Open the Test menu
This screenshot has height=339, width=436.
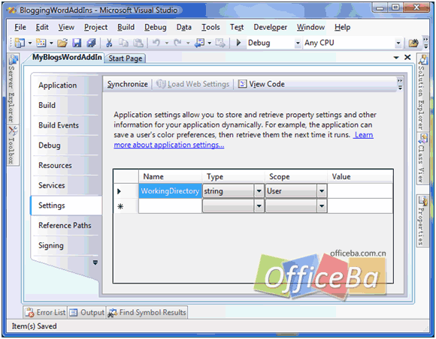coord(237,27)
